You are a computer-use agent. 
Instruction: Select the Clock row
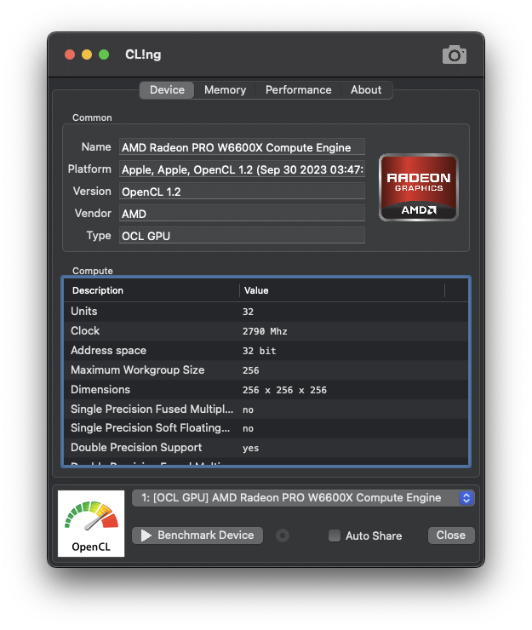[x=266, y=331]
